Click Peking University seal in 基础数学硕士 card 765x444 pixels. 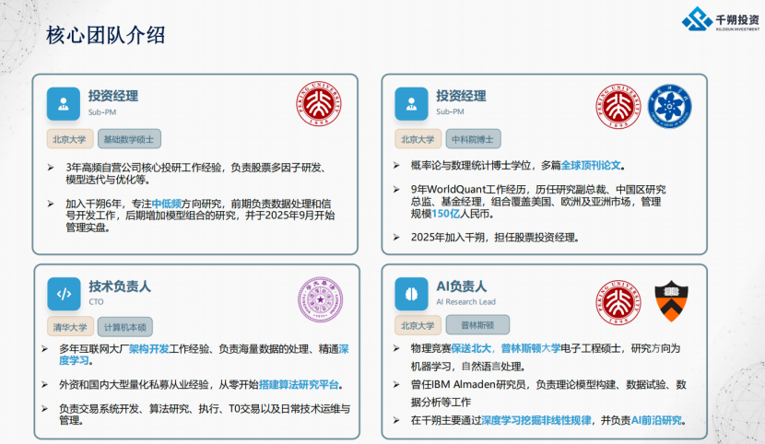coord(319,104)
